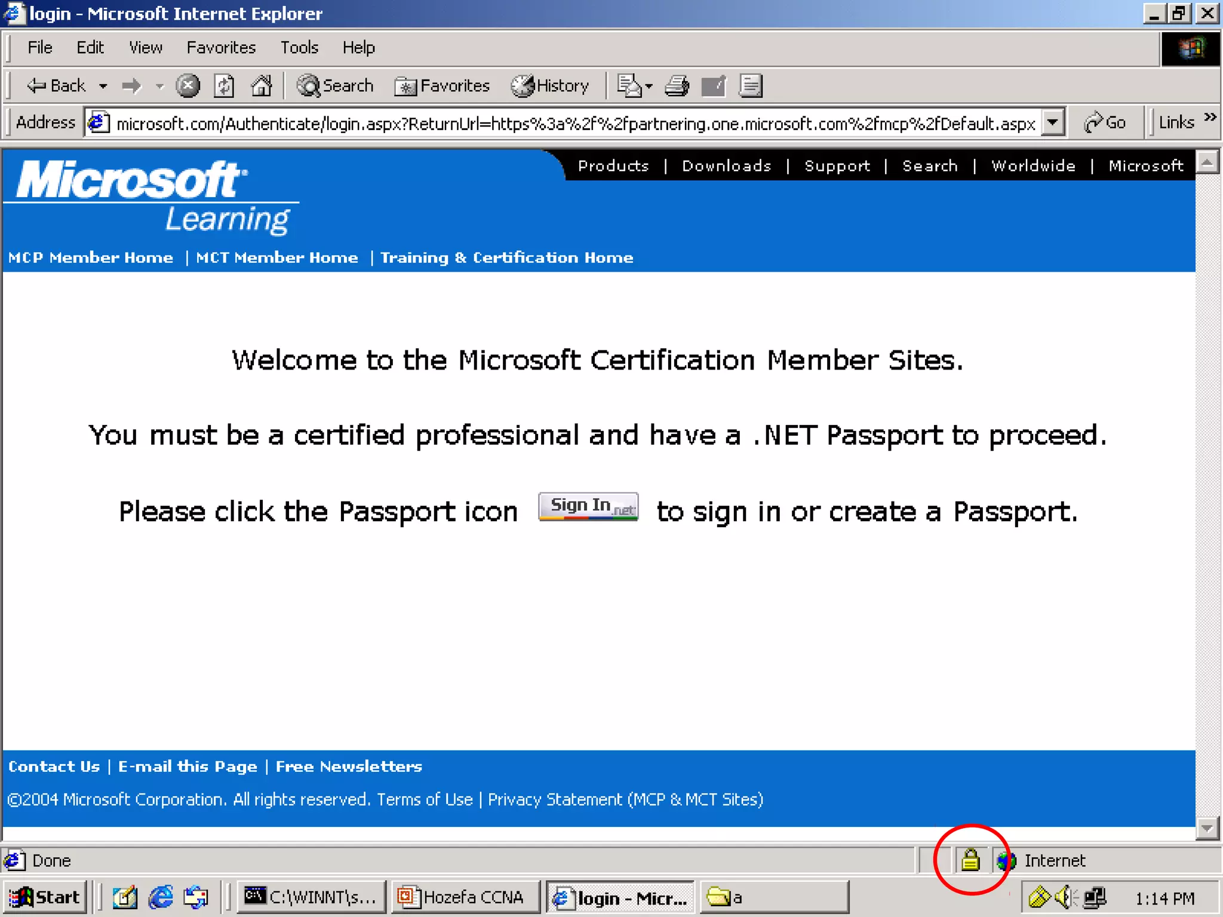Go to MCP Member Home
Screen dimensions: 1223x917
[91, 258]
